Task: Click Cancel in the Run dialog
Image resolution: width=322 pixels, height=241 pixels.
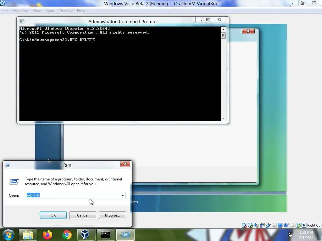Action: pos(83,215)
